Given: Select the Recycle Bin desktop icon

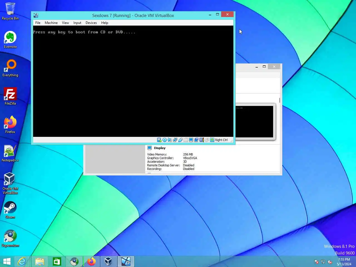Looking at the screenshot, I should tap(10, 11).
